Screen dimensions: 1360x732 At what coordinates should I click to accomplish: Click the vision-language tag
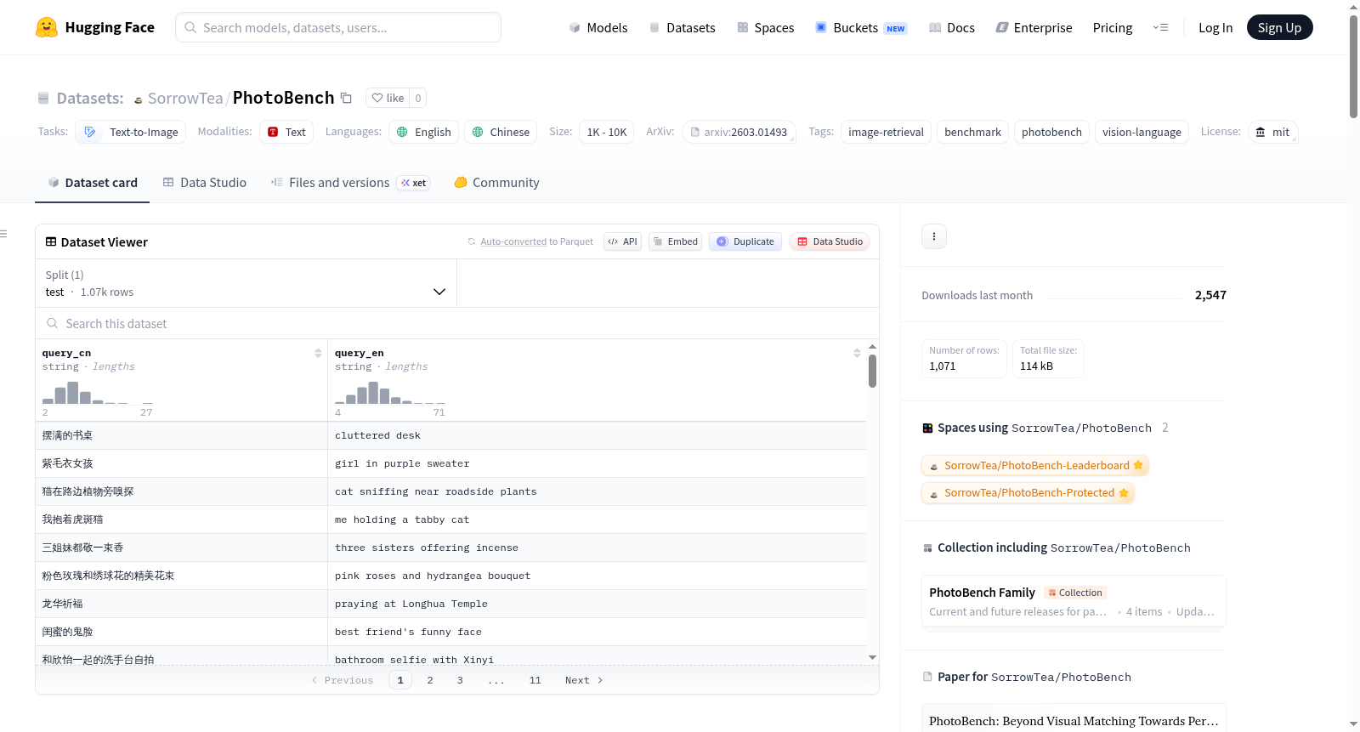tap(1142, 132)
